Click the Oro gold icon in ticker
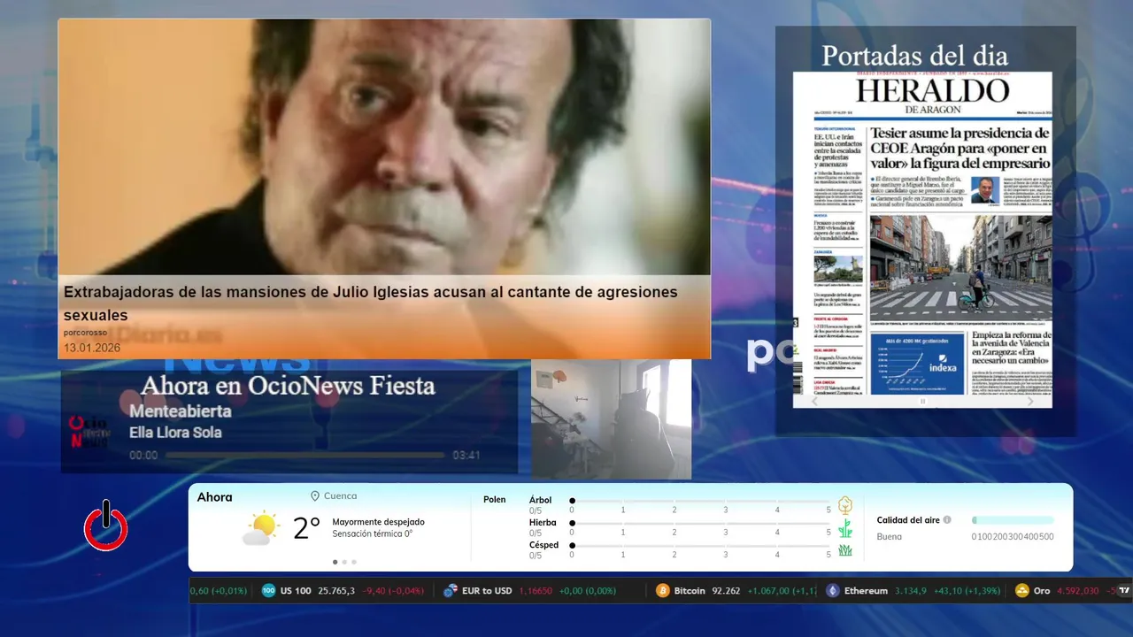1133x637 pixels. tap(1022, 590)
